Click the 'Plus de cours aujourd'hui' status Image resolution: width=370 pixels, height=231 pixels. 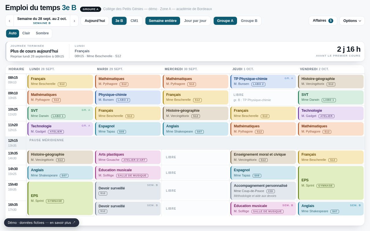[x=34, y=51]
